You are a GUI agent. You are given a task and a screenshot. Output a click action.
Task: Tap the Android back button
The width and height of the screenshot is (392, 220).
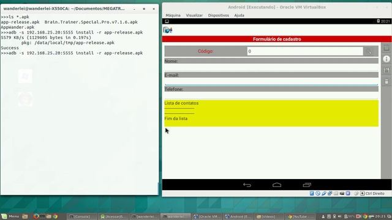click(247, 185)
